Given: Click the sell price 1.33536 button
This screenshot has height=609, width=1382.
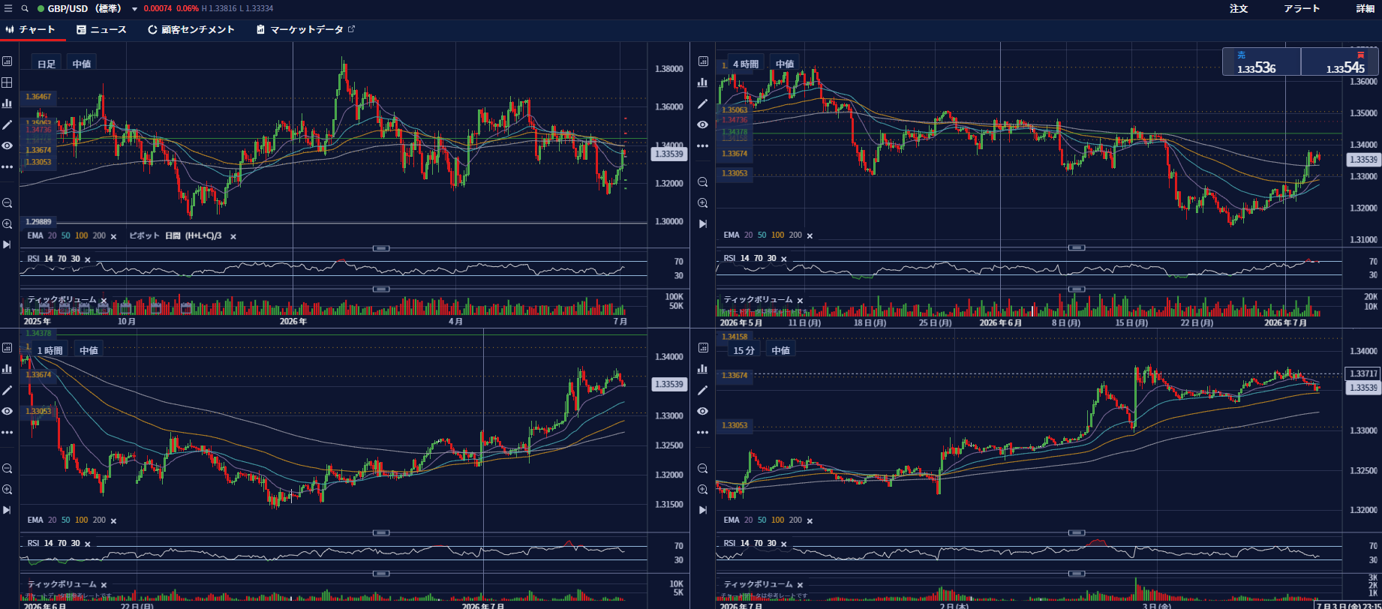Looking at the screenshot, I should 1262,62.
